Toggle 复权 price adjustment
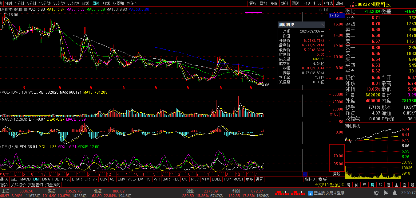The image size is (416, 198). (x=253, y=3)
